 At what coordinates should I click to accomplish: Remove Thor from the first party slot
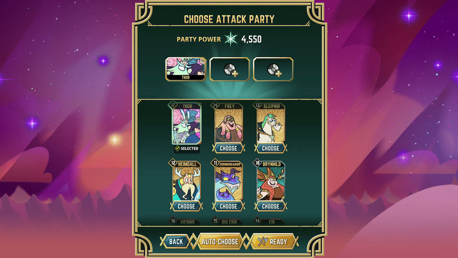pyautogui.click(x=186, y=70)
